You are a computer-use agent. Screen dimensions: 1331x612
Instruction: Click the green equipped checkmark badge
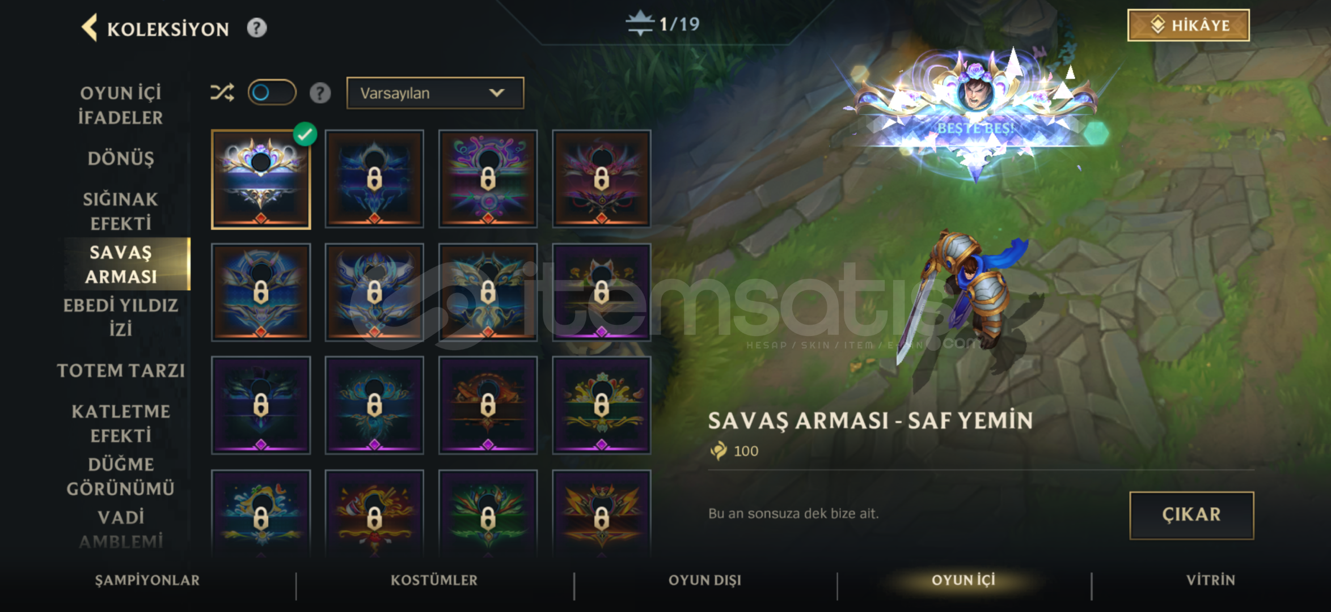point(305,134)
